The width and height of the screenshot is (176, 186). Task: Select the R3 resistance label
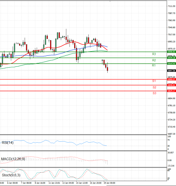(x=154, y=54)
